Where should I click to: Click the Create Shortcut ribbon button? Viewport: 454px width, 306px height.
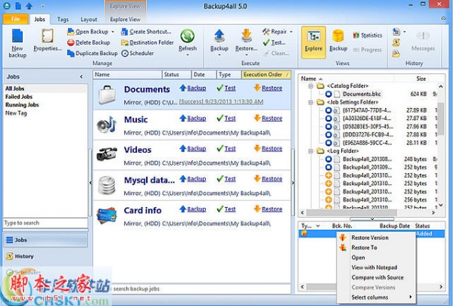[146, 32]
